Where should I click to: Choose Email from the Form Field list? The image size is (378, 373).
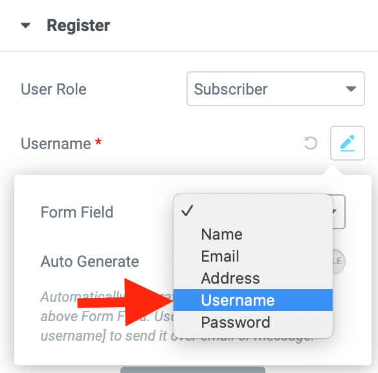pyautogui.click(x=253, y=256)
